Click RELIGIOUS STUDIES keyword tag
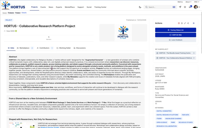The image size is (202, 128). 186,122
